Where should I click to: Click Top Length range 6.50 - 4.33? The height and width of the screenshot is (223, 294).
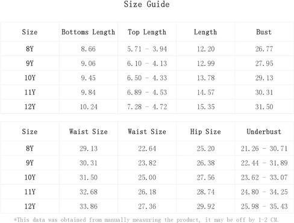[147, 78]
